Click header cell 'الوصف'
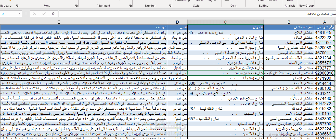 84,27
